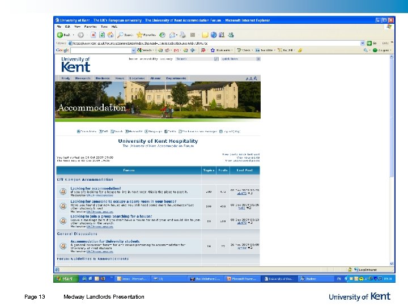Click the green Refresh page icon
The height and width of the screenshot is (306, 408).
coord(102,35)
